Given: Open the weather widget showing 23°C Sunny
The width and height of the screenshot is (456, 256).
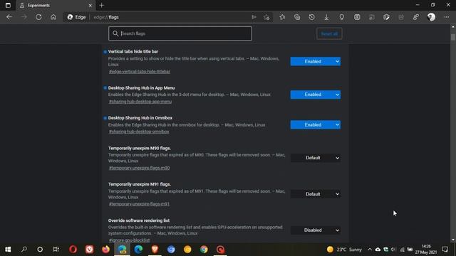Looking at the screenshot, I should point(344,250).
